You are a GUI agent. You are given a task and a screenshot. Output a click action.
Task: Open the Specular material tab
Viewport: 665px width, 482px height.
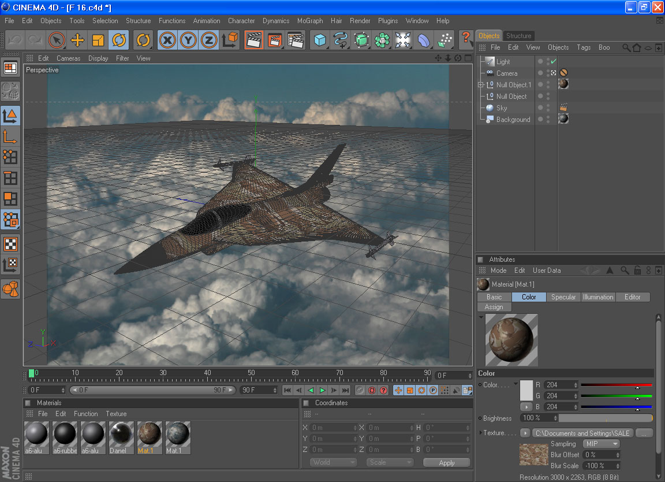[563, 297]
